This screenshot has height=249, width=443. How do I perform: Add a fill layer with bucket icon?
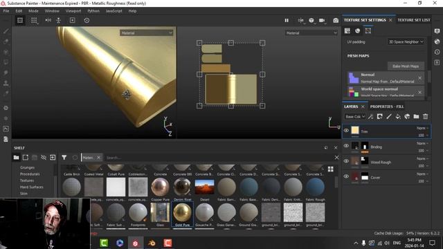pos(398,117)
